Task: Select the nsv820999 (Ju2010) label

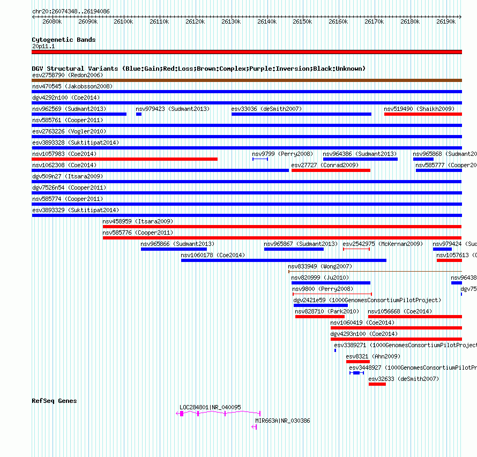Action: click(320, 278)
